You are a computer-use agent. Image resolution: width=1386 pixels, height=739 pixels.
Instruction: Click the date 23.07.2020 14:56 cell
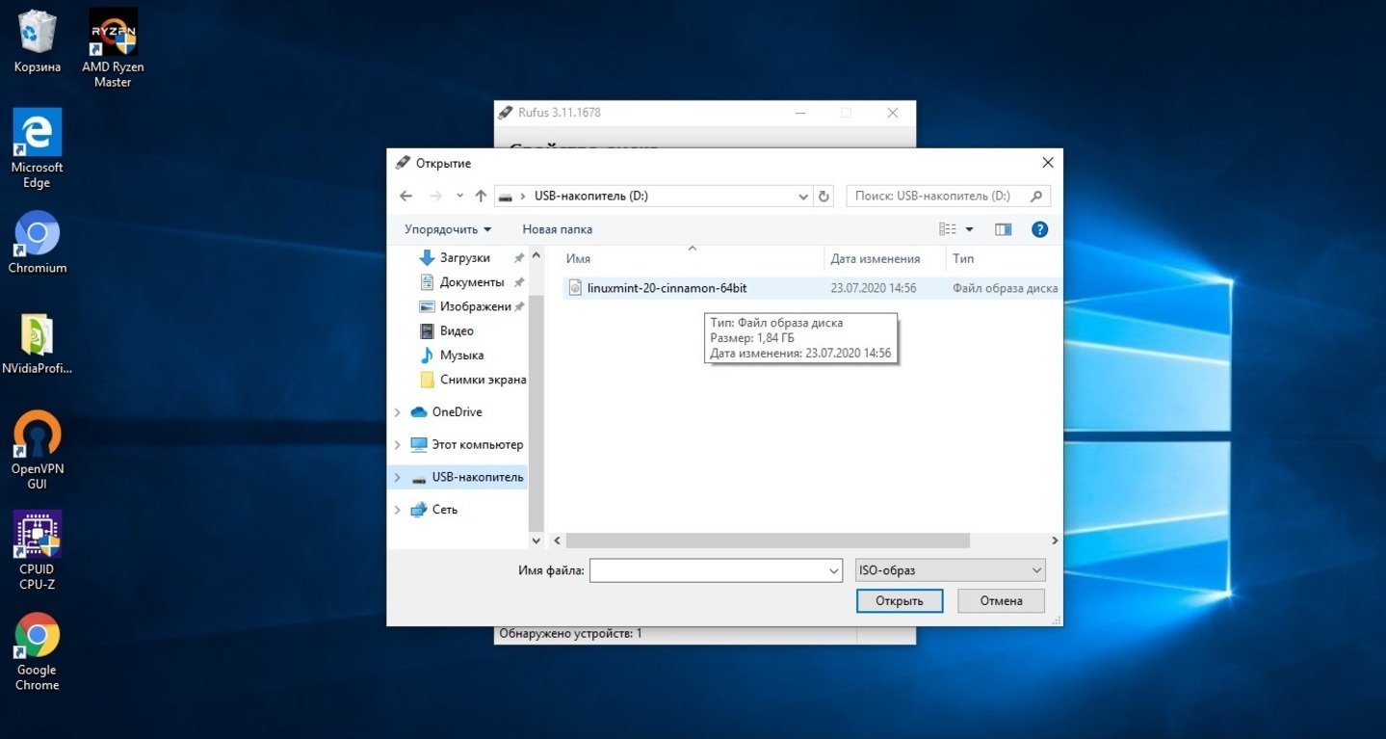pyautogui.click(x=873, y=287)
